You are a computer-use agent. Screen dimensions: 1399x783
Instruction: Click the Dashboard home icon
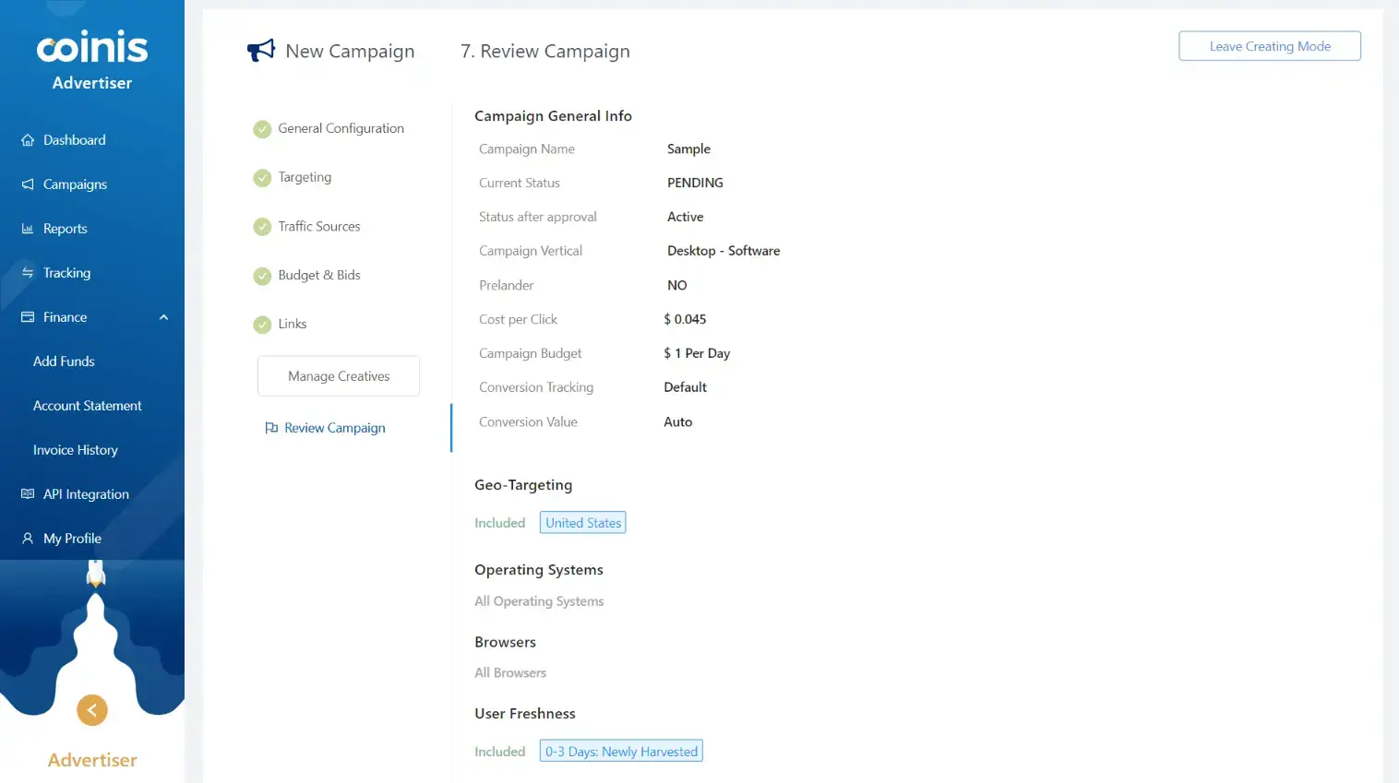coord(28,140)
